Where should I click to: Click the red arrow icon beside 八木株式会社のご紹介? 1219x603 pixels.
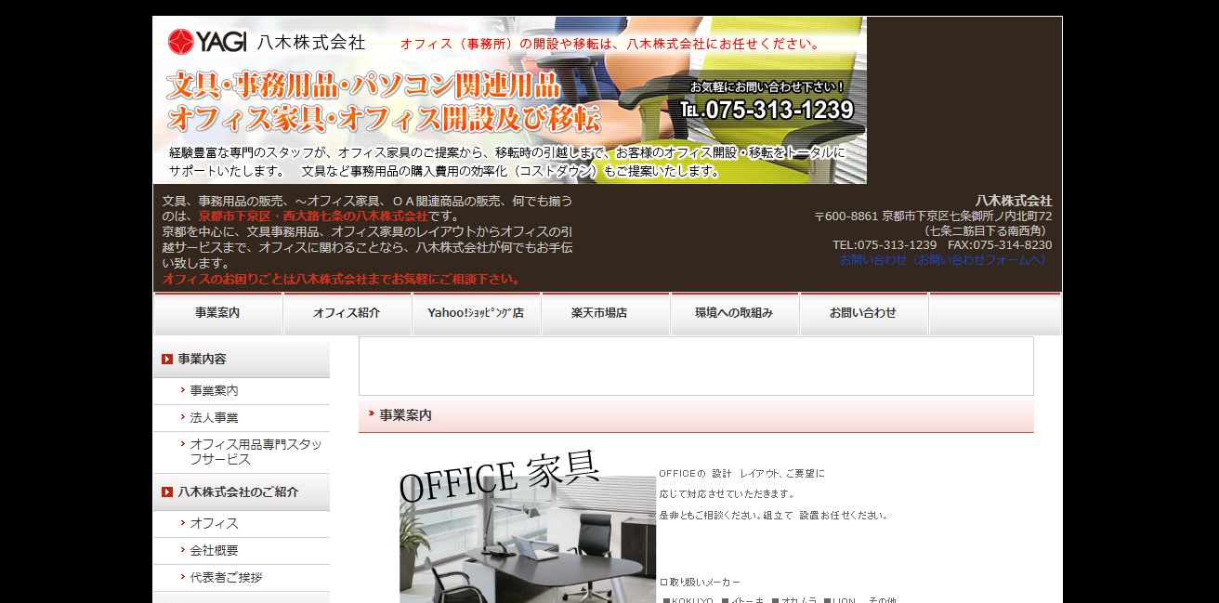pyautogui.click(x=166, y=492)
